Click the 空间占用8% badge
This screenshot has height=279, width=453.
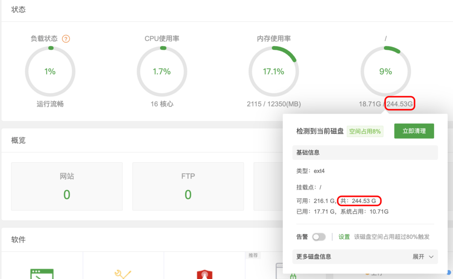tap(365, 132)
